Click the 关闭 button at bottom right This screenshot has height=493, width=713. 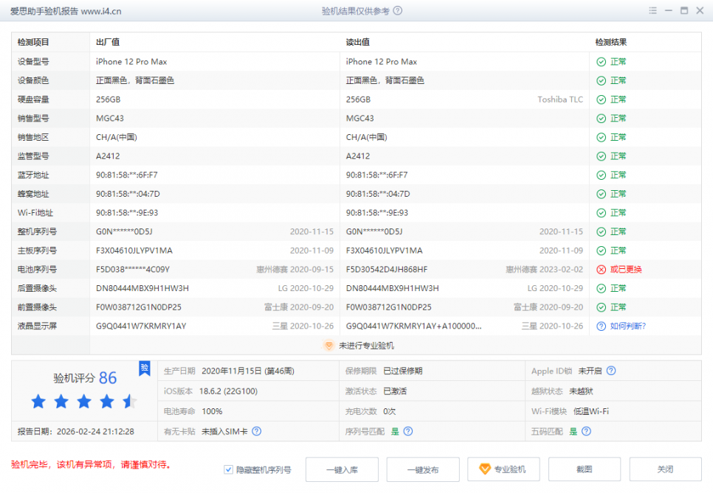pos(665,469)
